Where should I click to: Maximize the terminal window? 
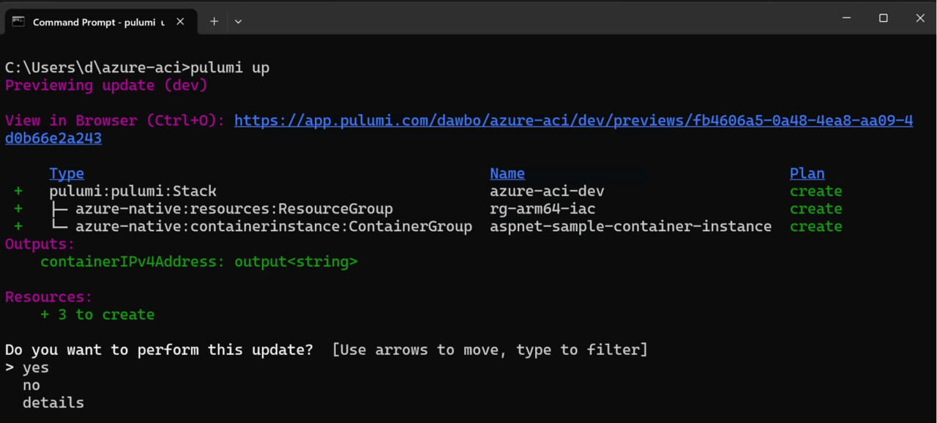884,18
